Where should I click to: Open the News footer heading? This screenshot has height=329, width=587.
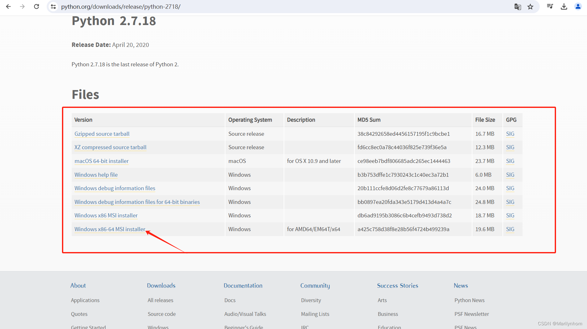pyautogui.click(x=461, y=286)
